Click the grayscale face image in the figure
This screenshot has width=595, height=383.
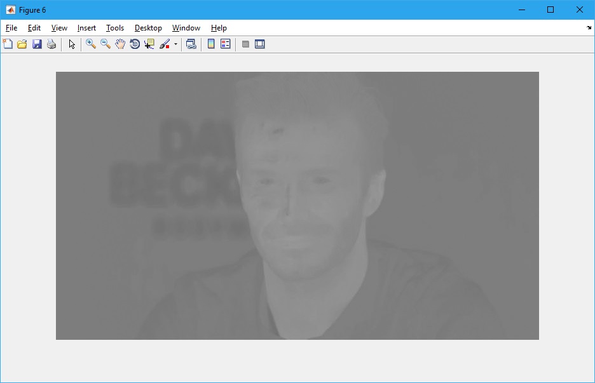click(x=297, y=205)
